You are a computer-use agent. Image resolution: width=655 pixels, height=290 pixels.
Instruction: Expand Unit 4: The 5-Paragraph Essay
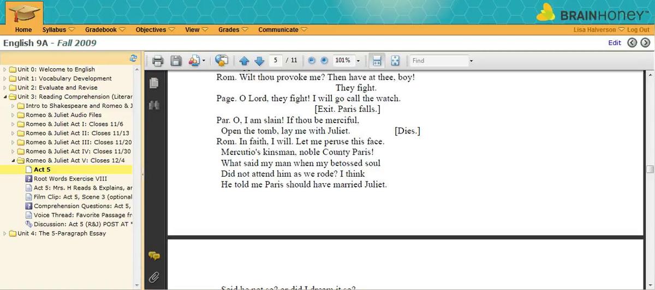[5, 233]
